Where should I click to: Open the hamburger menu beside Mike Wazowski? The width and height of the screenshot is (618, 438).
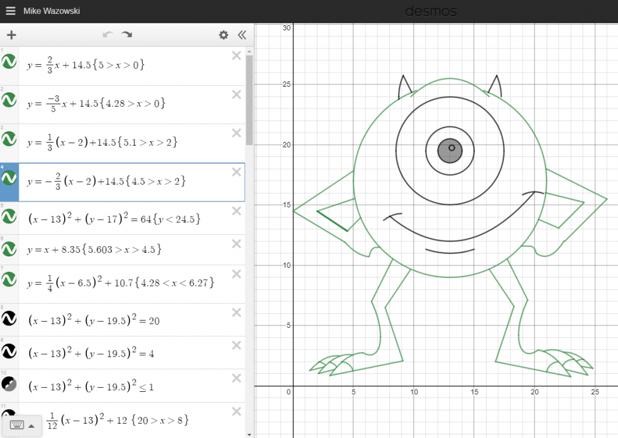(11, 11)
